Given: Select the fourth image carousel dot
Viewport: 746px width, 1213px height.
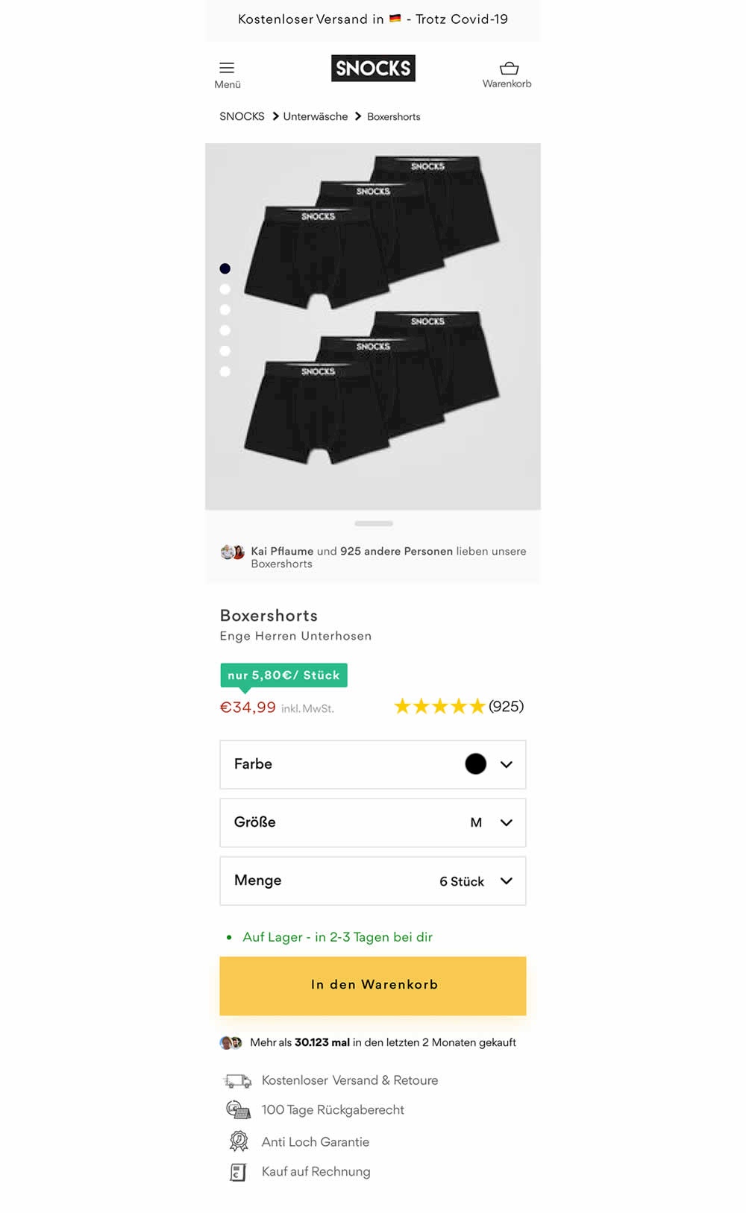Looking at the screenshot, I should 225,330.
